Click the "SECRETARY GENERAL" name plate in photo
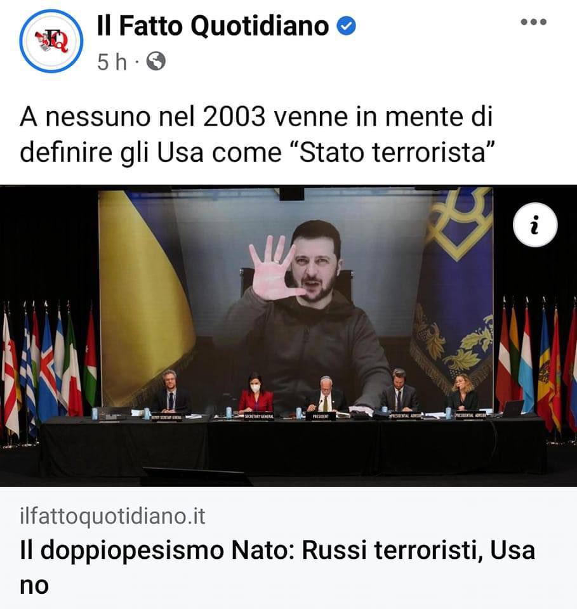The height and width of the screenshot is (609, 577). tap(259, 416)
